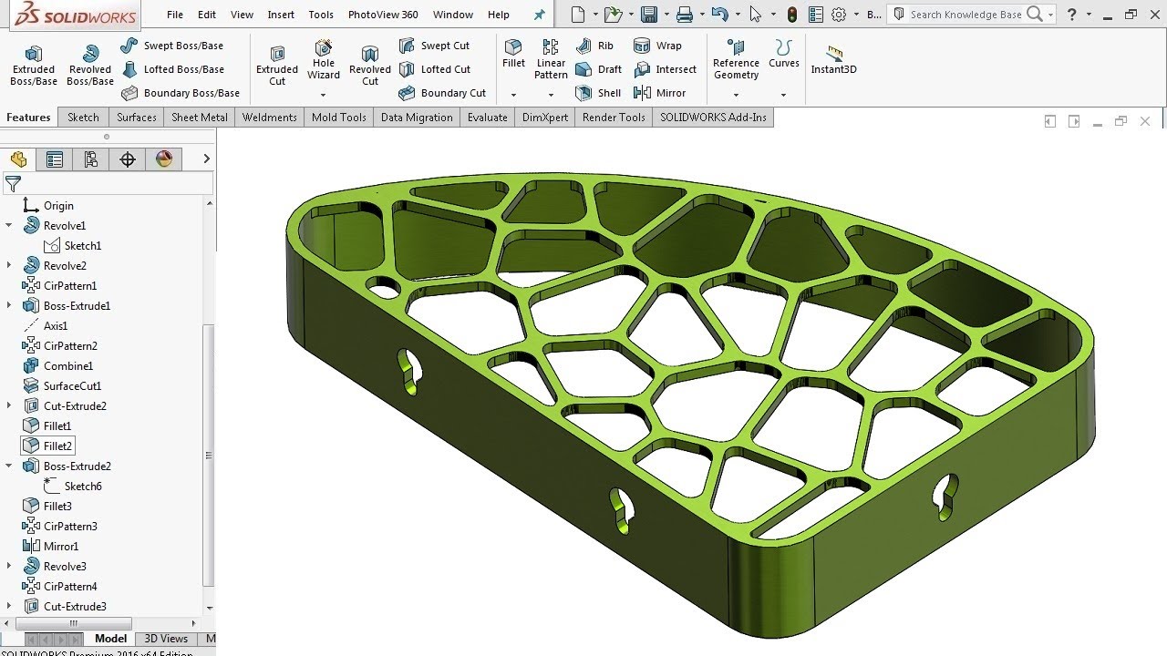Open the Reference Geometry dropdown arrow
This screenshot has width=1167, height=656.
coord(736,95)
